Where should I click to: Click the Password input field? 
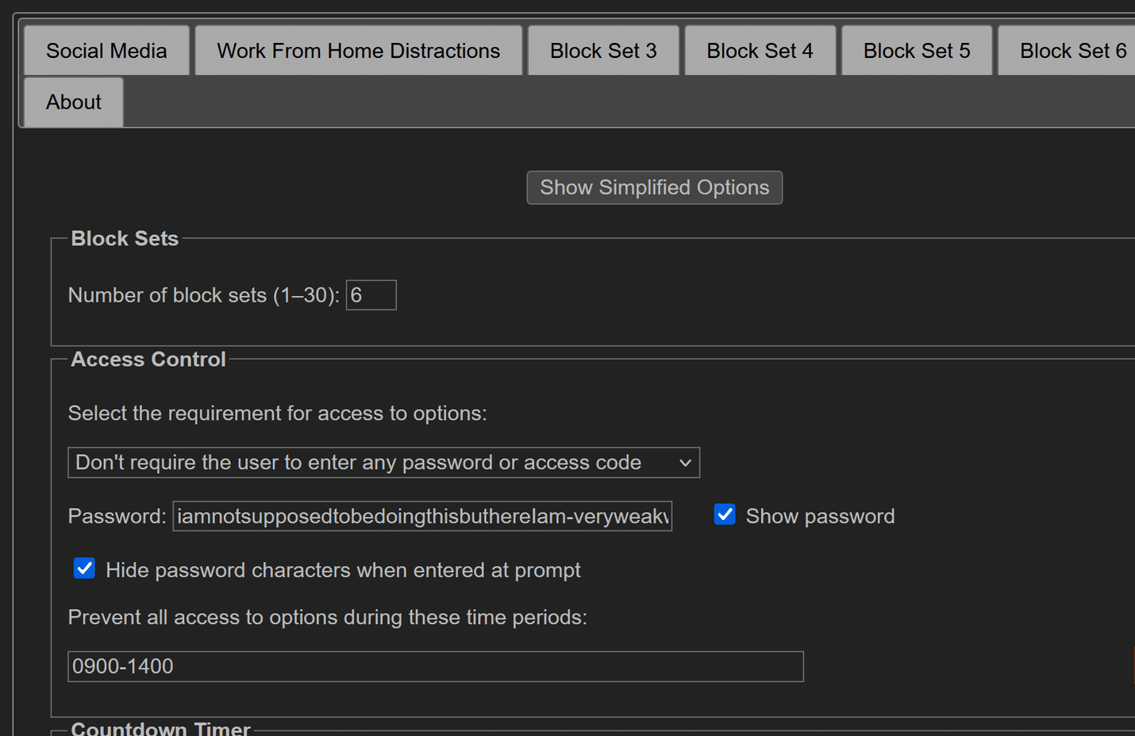tap(422, 516)
